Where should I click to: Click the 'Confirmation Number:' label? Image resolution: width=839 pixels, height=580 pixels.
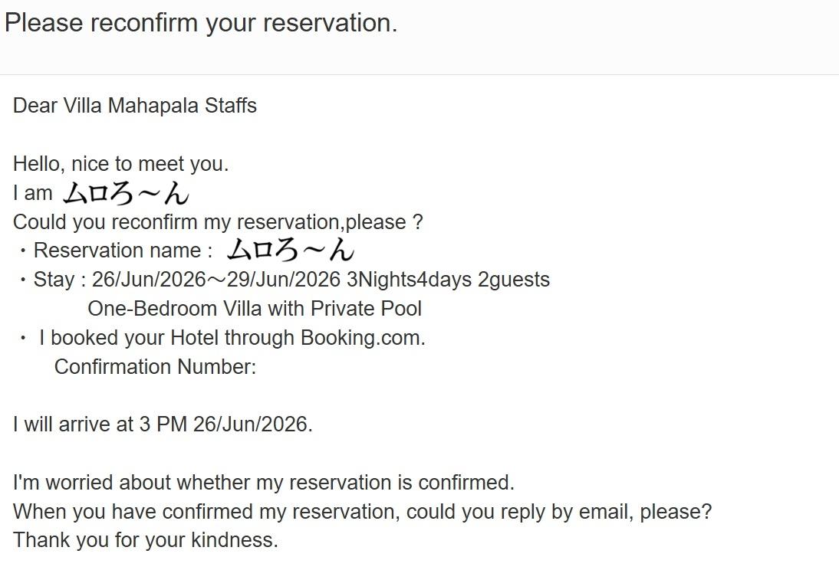click(155, 367)
